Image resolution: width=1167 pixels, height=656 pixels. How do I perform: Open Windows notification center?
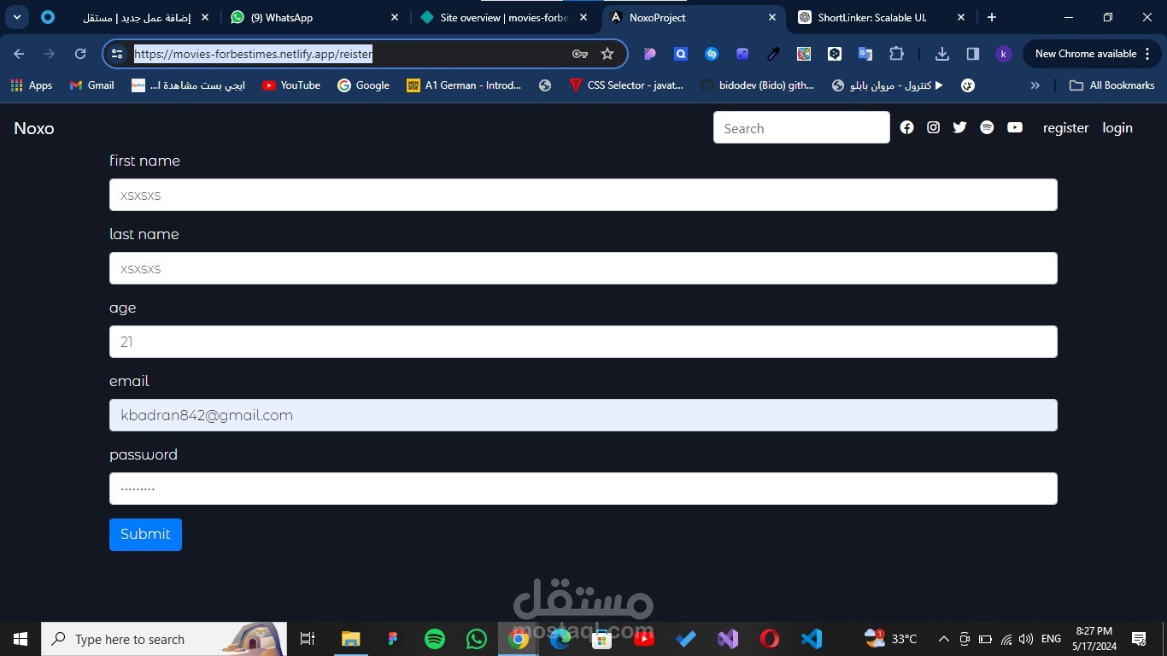pyautogui.click(x=1138, y=639)
